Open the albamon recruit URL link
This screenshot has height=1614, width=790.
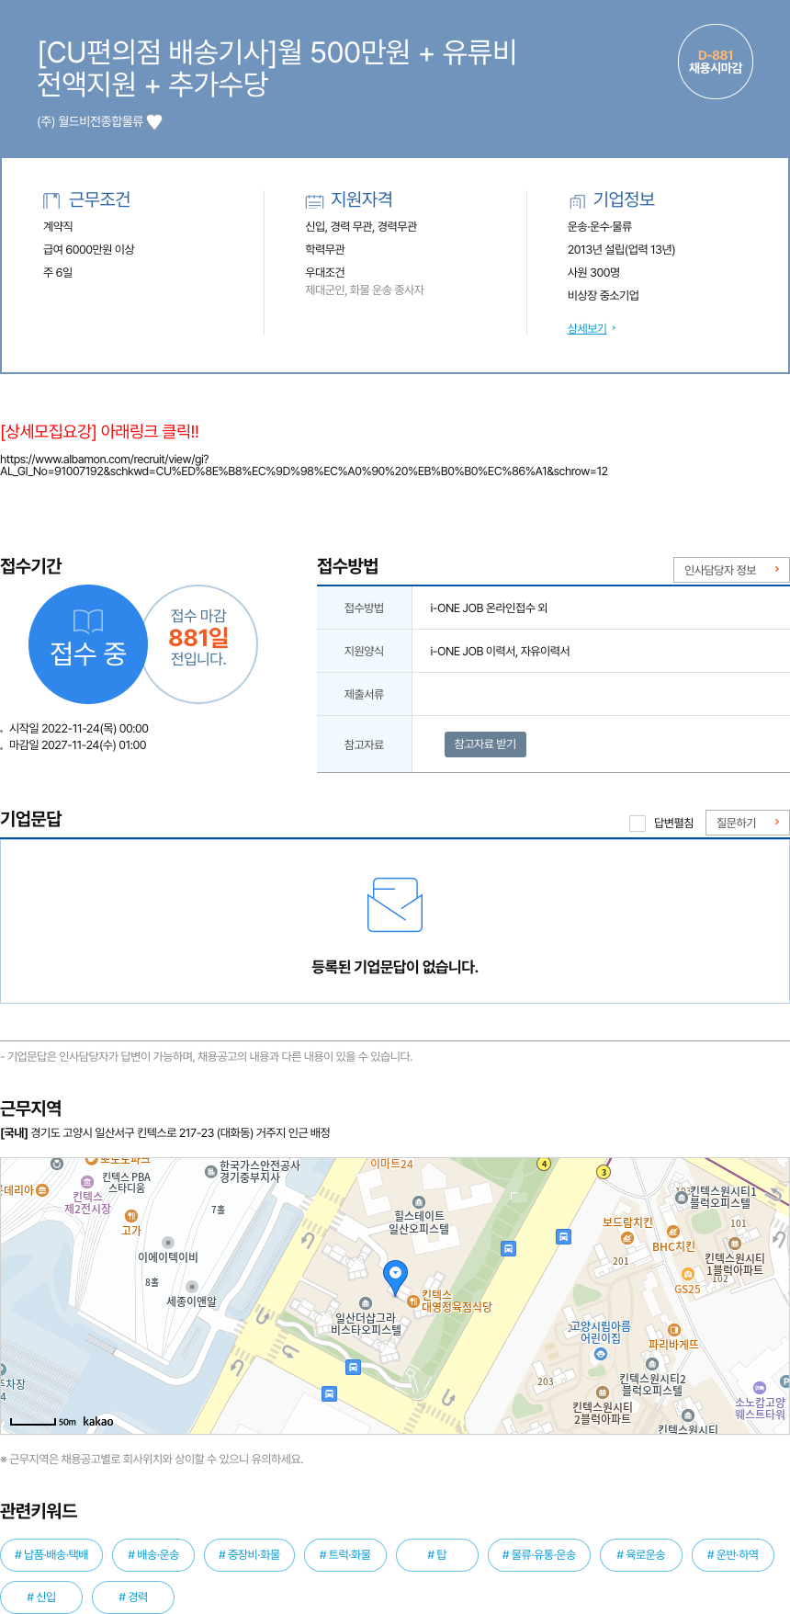tap(304, 465)
